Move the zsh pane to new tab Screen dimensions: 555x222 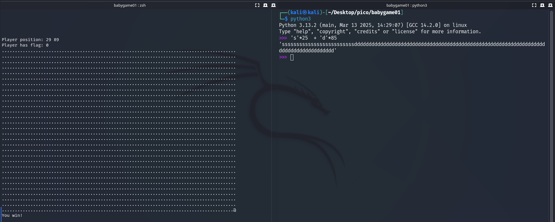[x=265, y=5]
